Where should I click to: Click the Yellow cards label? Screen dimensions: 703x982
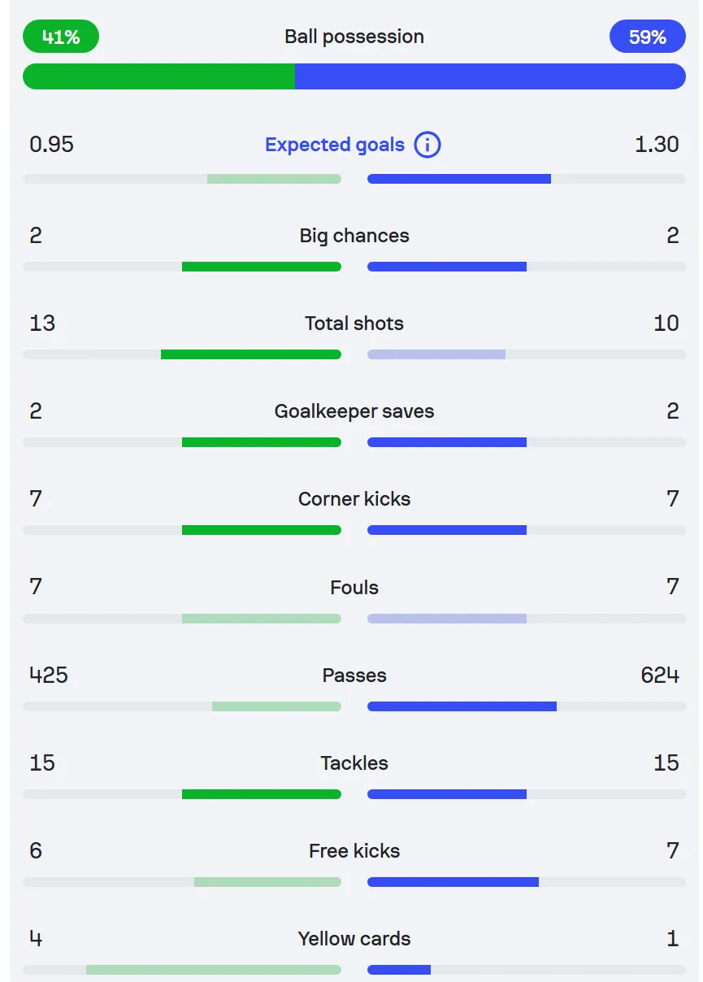[354, 938]
